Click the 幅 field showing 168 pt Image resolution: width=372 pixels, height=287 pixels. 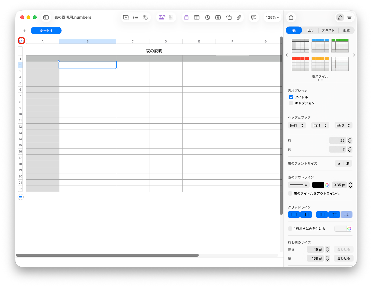[x=315, y=258]
